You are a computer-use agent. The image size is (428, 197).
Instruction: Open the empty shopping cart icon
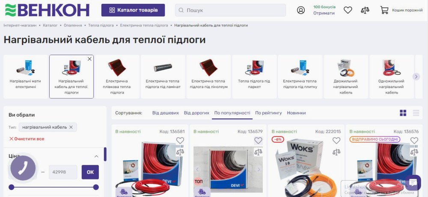[384, 10]
